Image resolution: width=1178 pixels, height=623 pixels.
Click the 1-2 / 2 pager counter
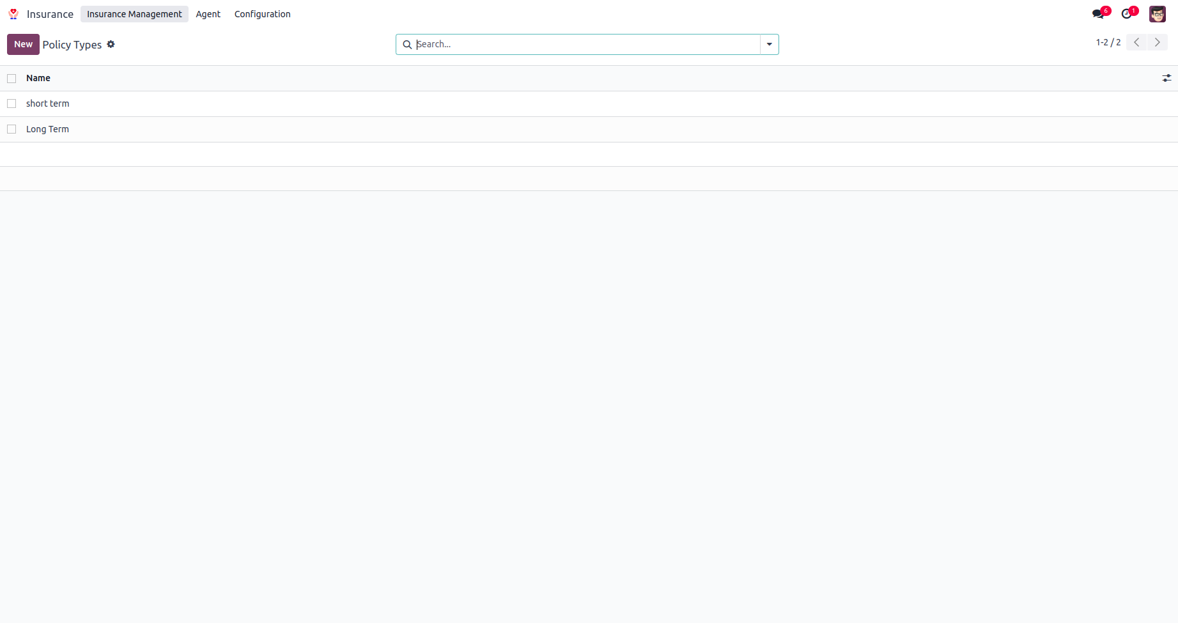tap(1108, 42)
